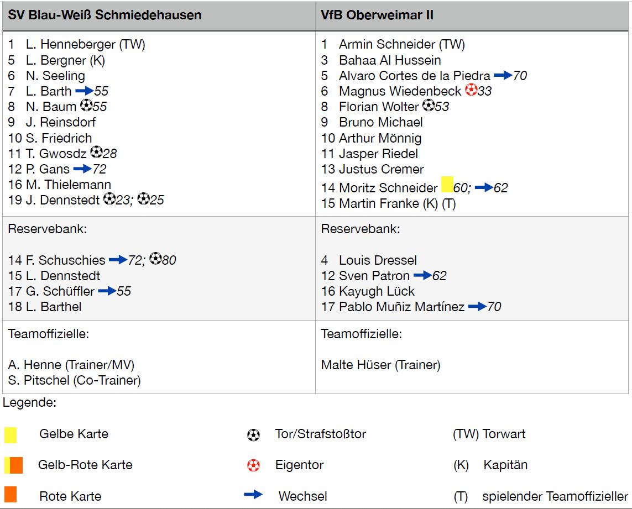Click the Gelb-Rote Karte legend swatch
The height and width of the screenshot is (509, 632).
pos(13,465)
